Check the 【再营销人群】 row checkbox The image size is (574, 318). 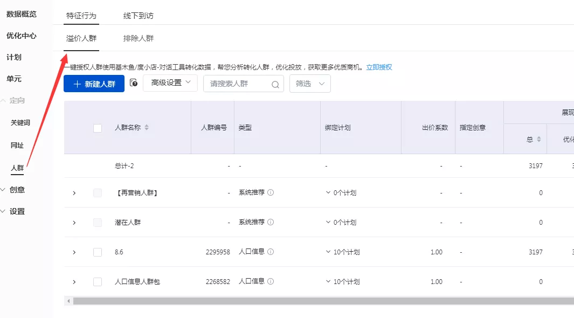98,193
